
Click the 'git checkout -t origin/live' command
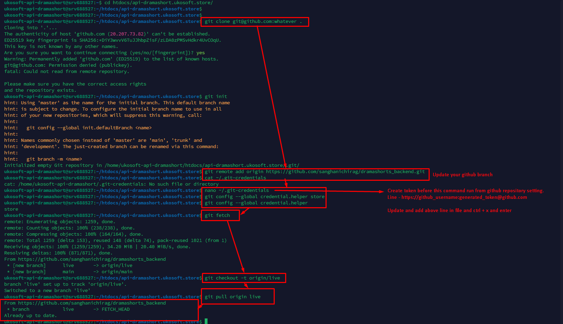click(242, 278)
